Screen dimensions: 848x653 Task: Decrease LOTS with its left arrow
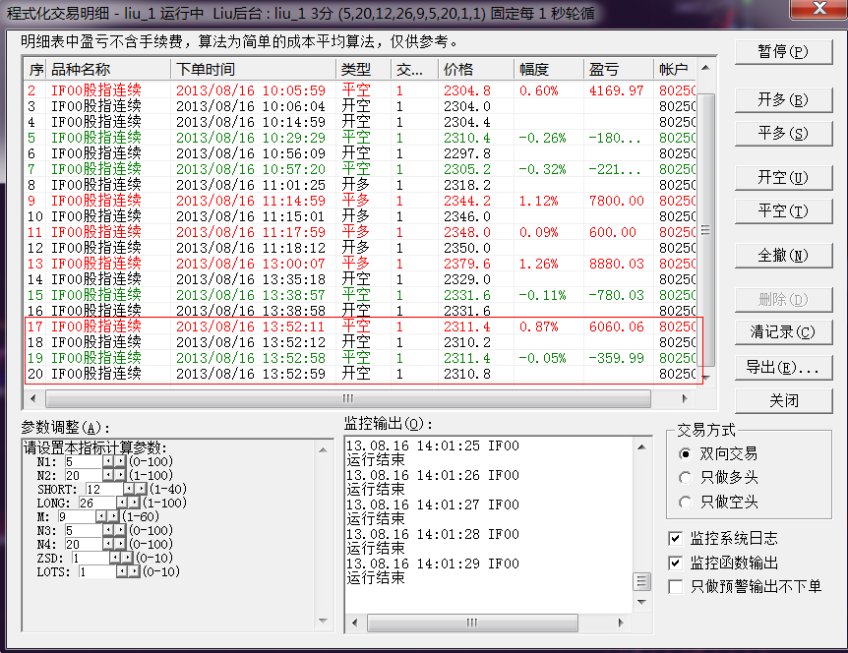122,572
